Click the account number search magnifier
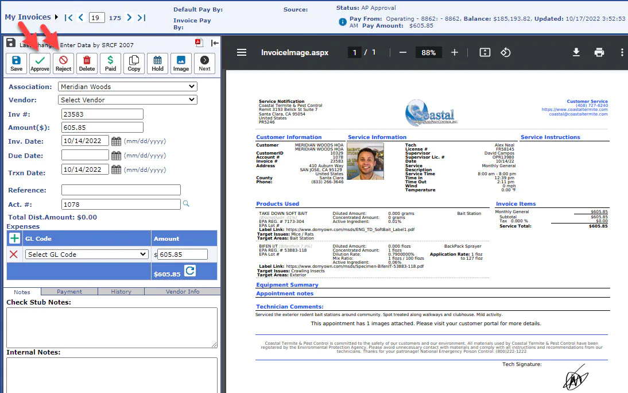The width and height of the screenshot is (628, 393). 185,203
